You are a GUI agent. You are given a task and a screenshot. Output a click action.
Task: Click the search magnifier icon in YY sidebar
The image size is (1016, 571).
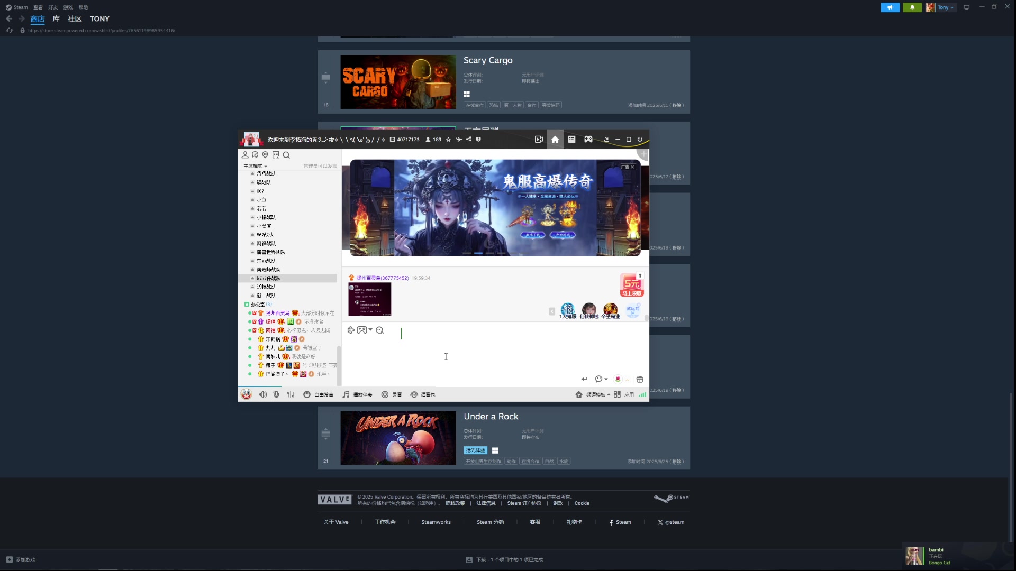tap(286, 155)
